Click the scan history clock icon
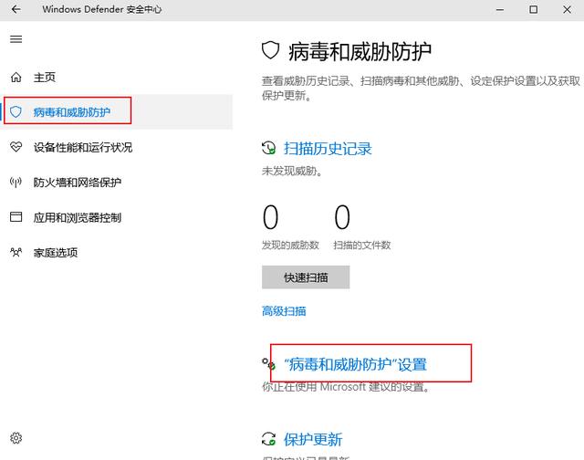Viewport: 584px width, 460px height. point(268,148)
